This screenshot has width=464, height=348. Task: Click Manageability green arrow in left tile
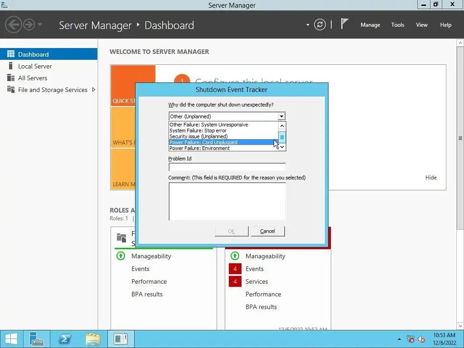121,256
